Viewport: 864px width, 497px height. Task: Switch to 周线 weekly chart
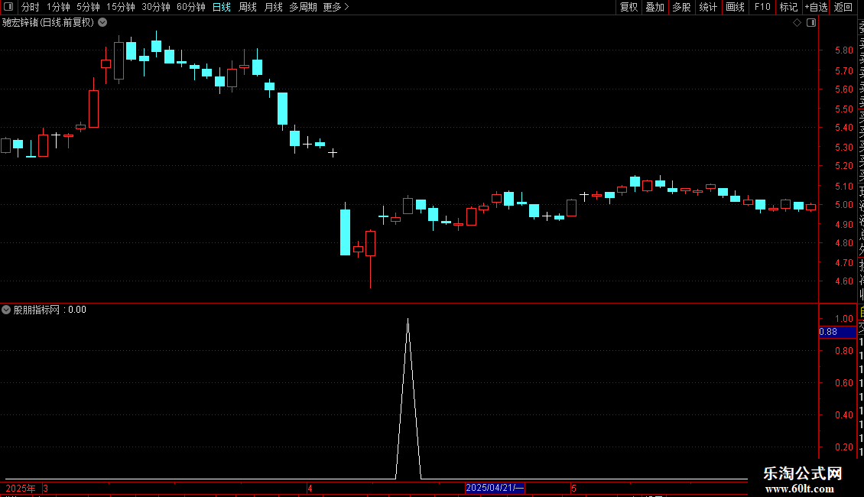[248, 7]
